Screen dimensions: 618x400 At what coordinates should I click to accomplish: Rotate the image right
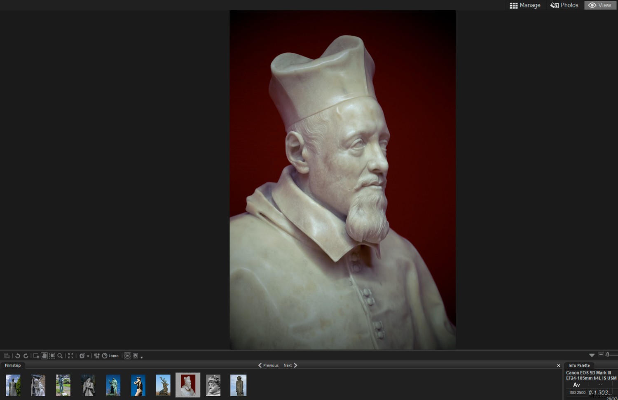click(x=26, y=356)
